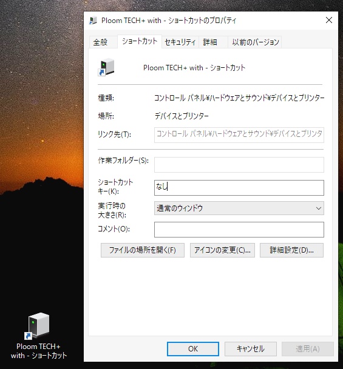Click the shortcut name text in dialog header
Image resolution: width=343 pixels, height=369 pixels.
[x=194, y=68]
